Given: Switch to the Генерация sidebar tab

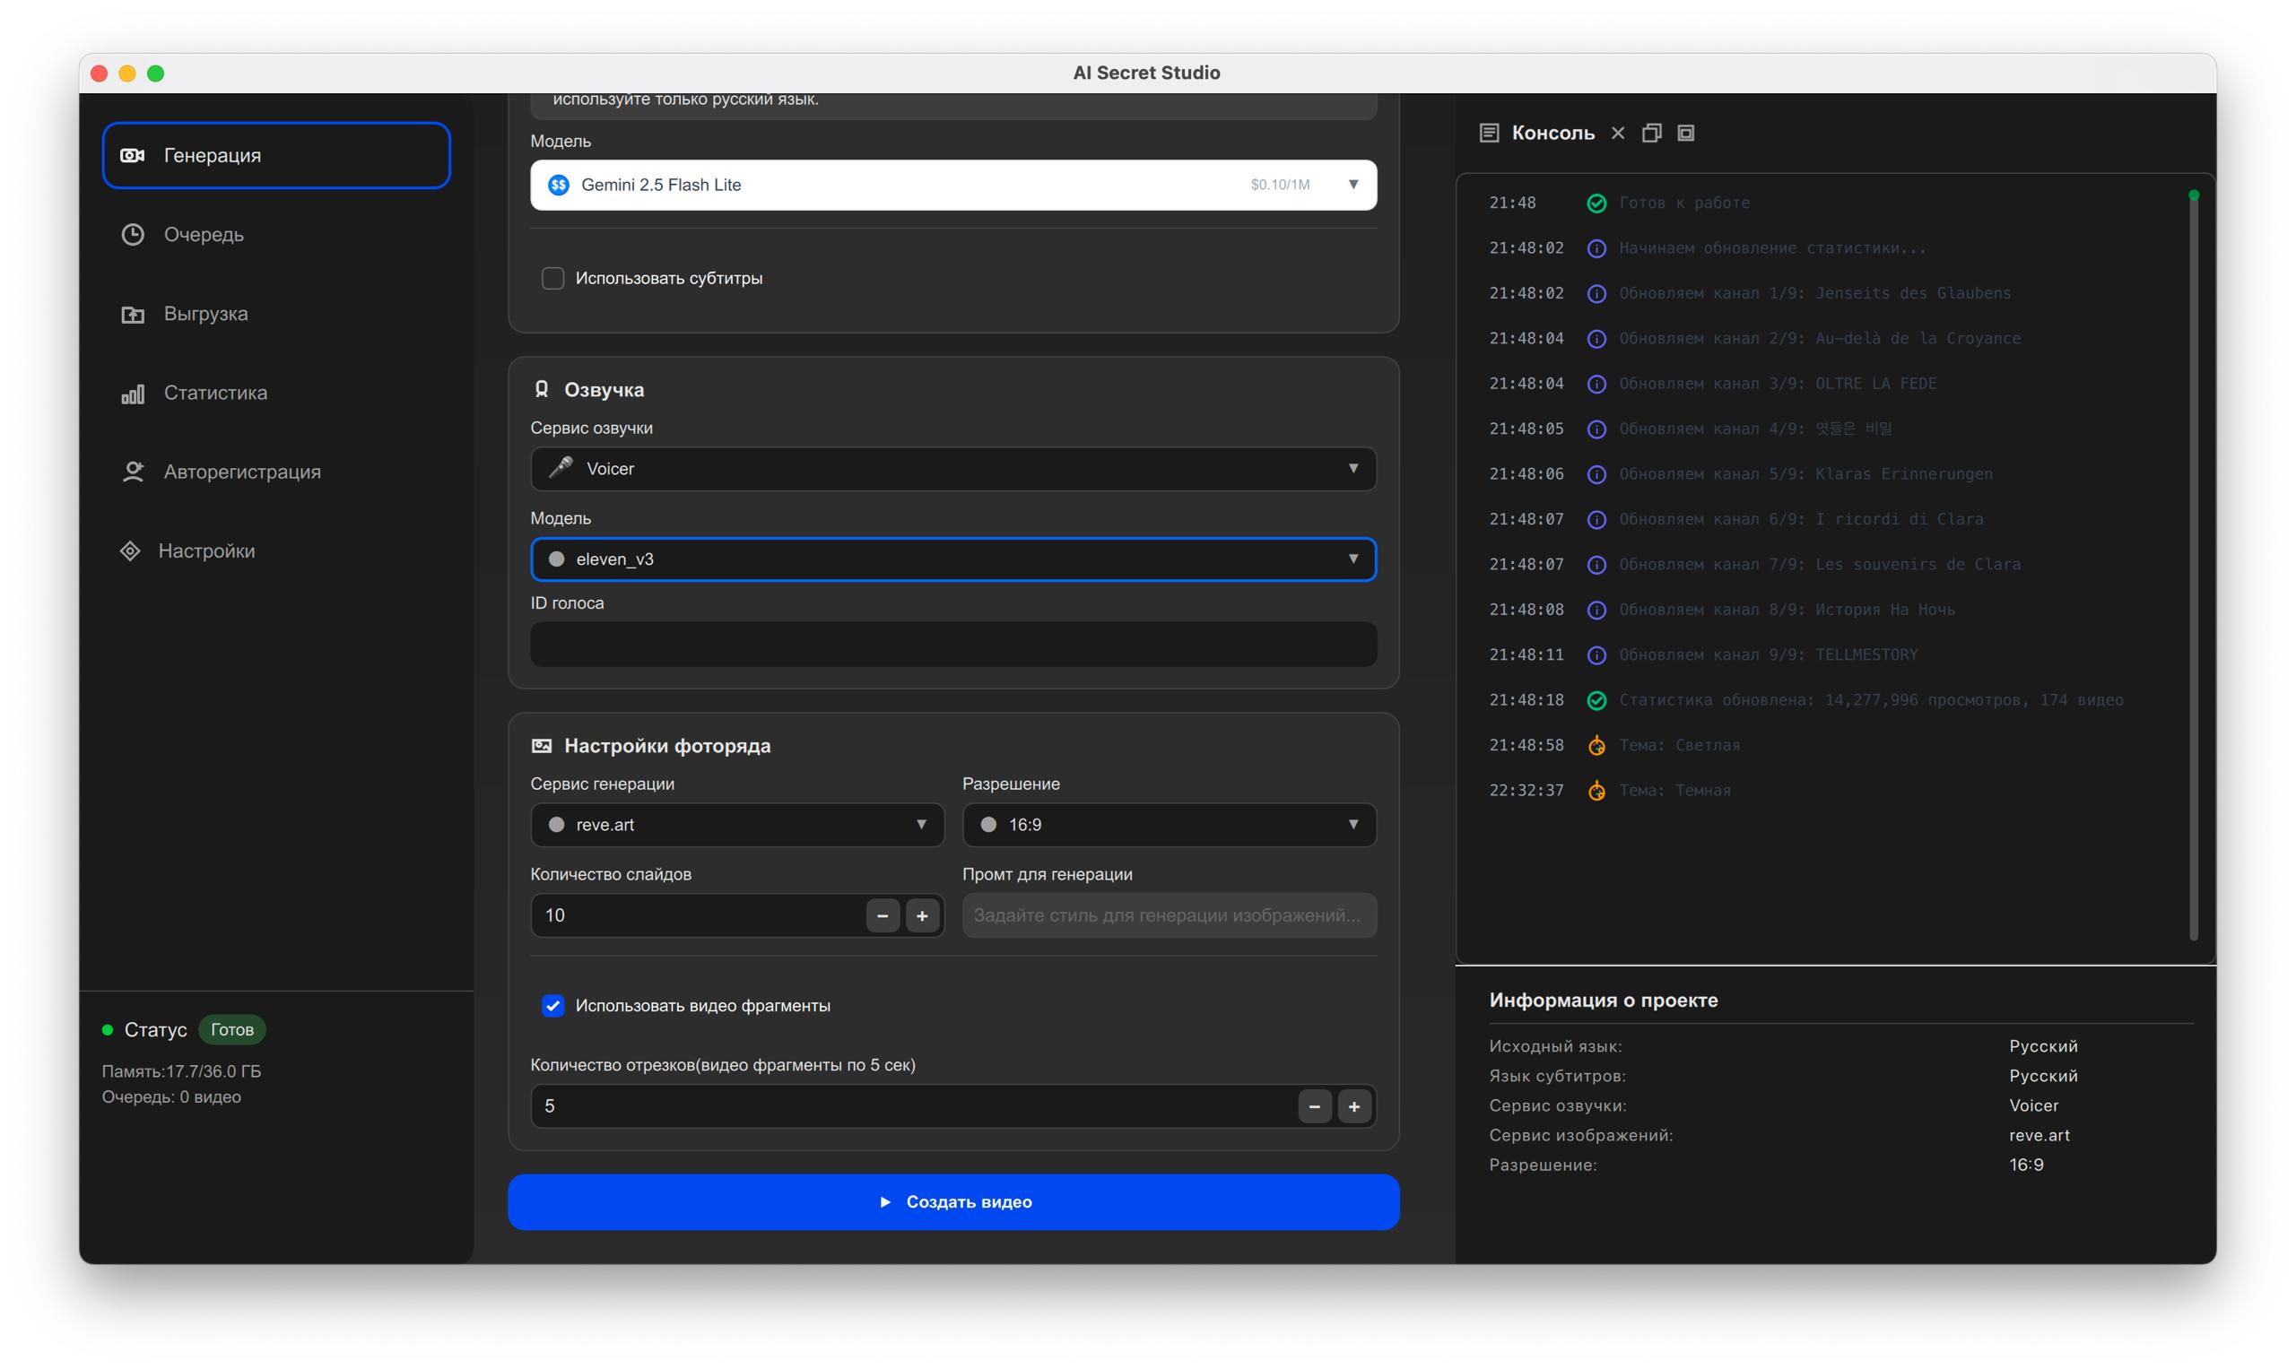Looking at the screenshot, I should (x=276, y=155).
